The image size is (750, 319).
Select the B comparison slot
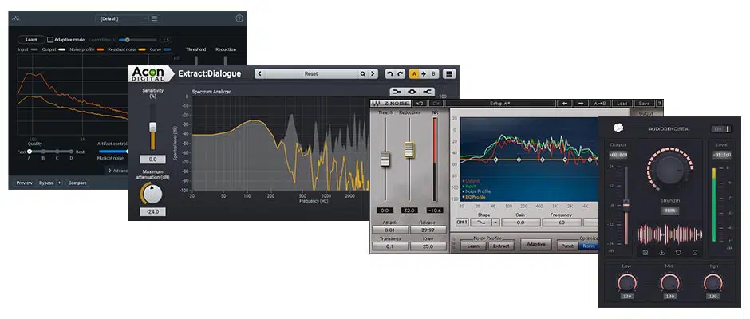pyautogui.click(x=433, y=74)
